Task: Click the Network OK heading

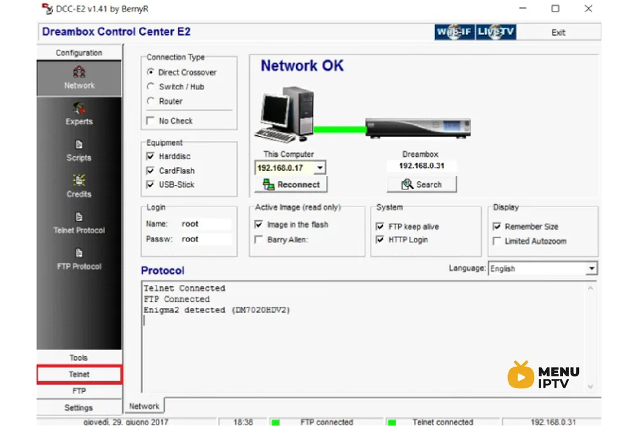Action: (302, 66)
